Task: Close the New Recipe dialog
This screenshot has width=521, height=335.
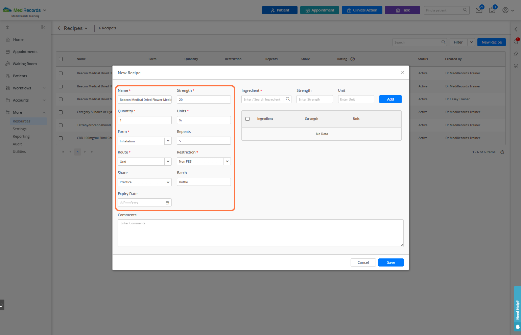Action: [402, 72]
